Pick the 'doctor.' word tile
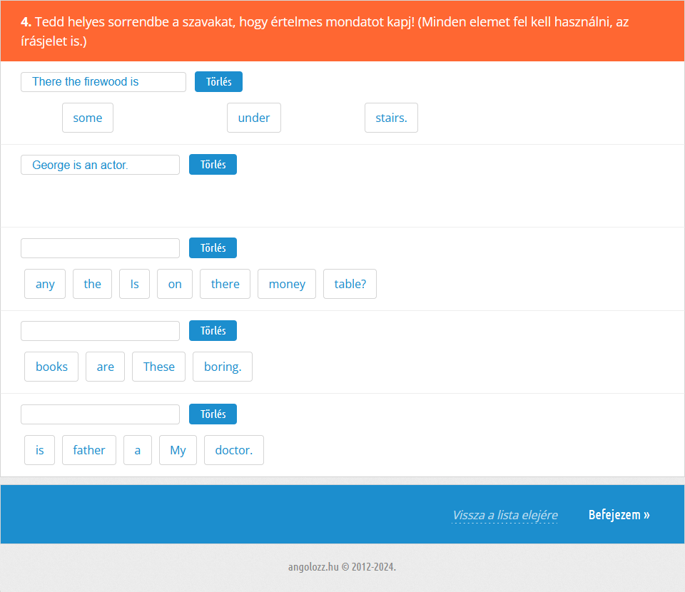This screenshot has height=592, width=685. [234, 450]
